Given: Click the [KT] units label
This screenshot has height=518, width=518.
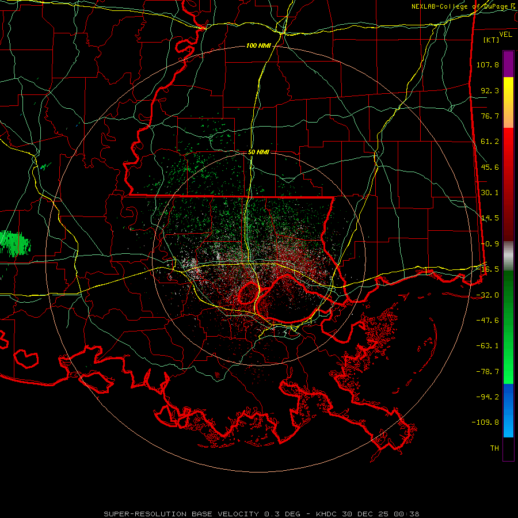Looking at the screenshot, I should coord(492,40).
